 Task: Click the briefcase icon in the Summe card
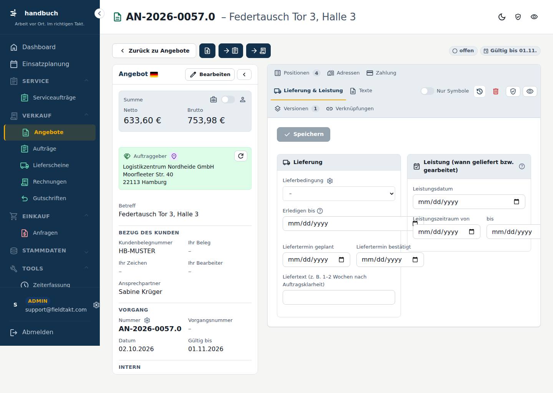[x=214, y=100]
